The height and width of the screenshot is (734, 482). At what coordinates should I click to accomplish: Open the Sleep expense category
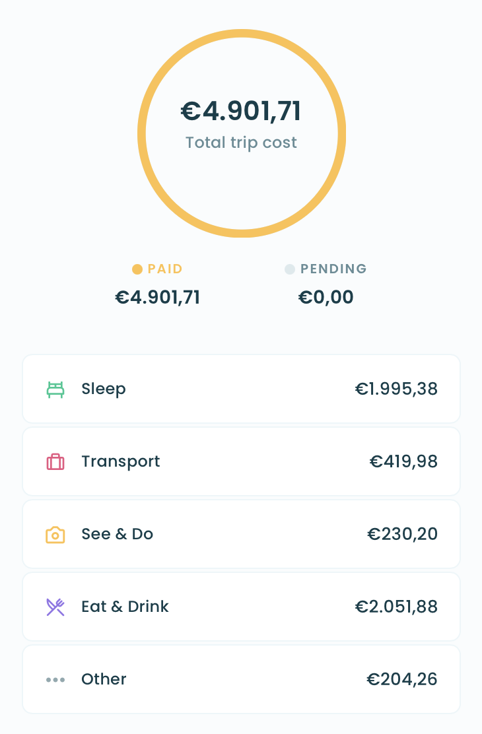click(241, 389)
